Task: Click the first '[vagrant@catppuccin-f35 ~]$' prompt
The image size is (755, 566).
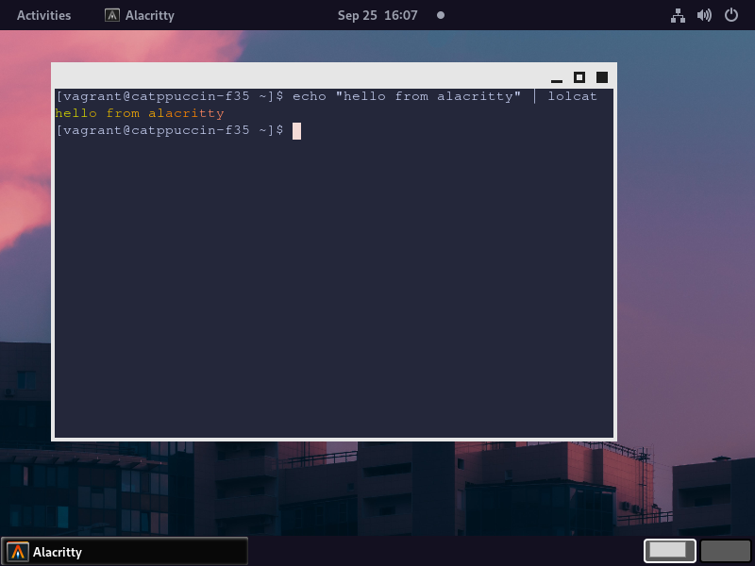Action: tap(170, 96)
